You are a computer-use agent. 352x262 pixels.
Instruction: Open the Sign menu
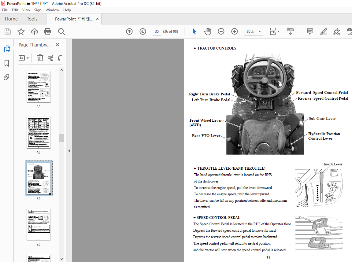[38, 10]
